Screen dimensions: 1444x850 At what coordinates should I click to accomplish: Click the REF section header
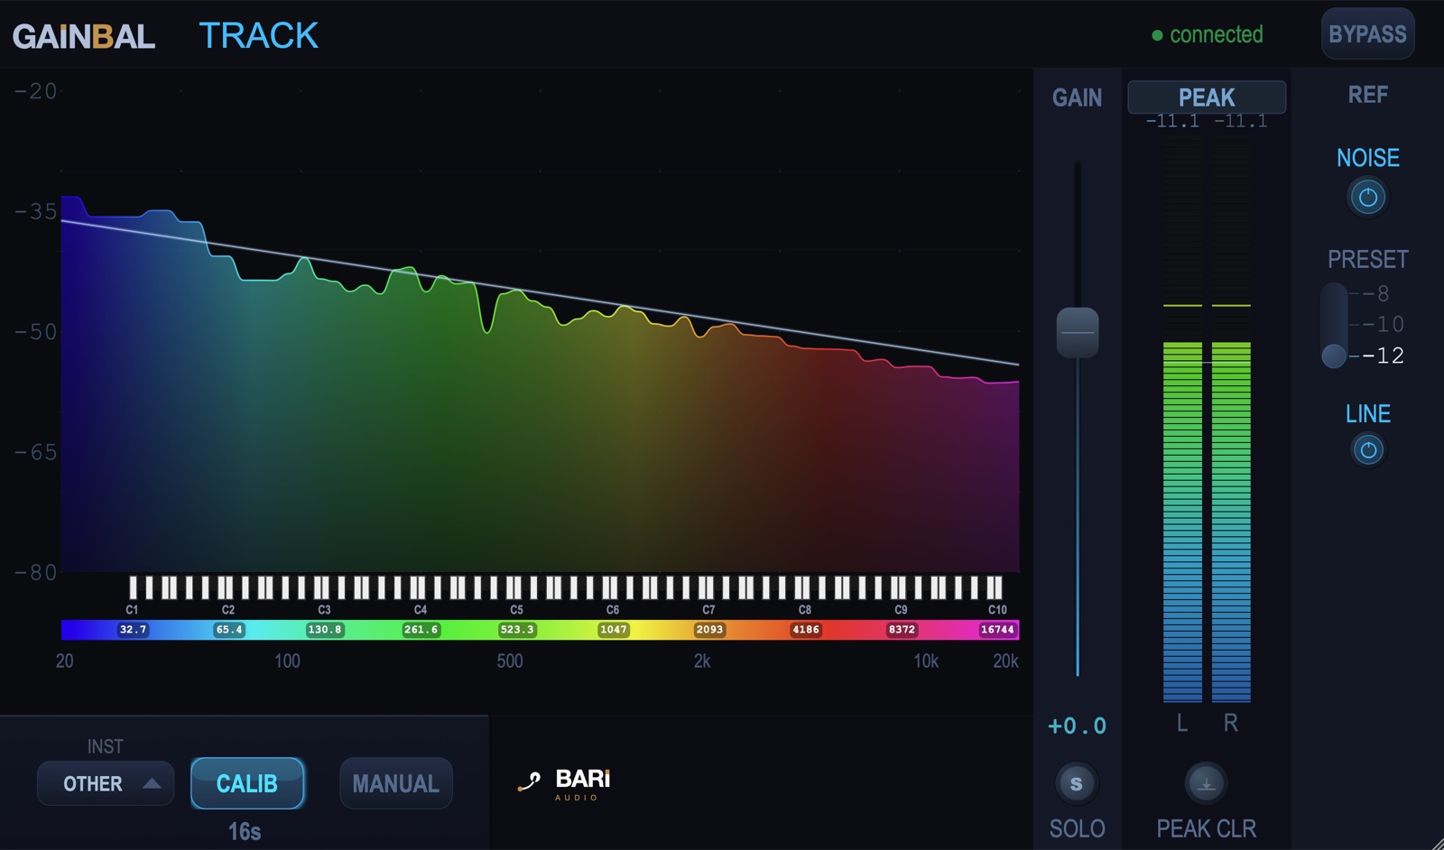pyautogui.click(x=1367, y=95)
